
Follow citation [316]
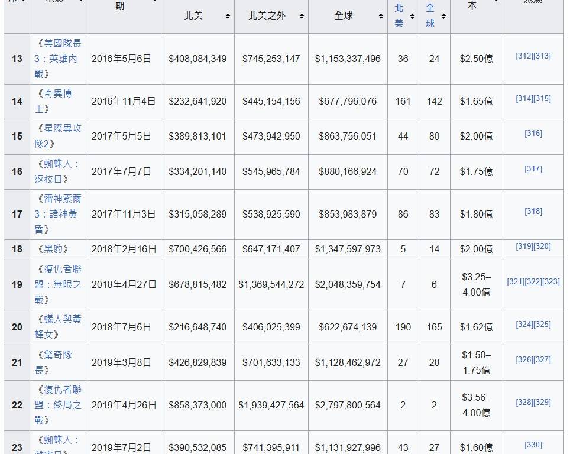pos(533,133)
